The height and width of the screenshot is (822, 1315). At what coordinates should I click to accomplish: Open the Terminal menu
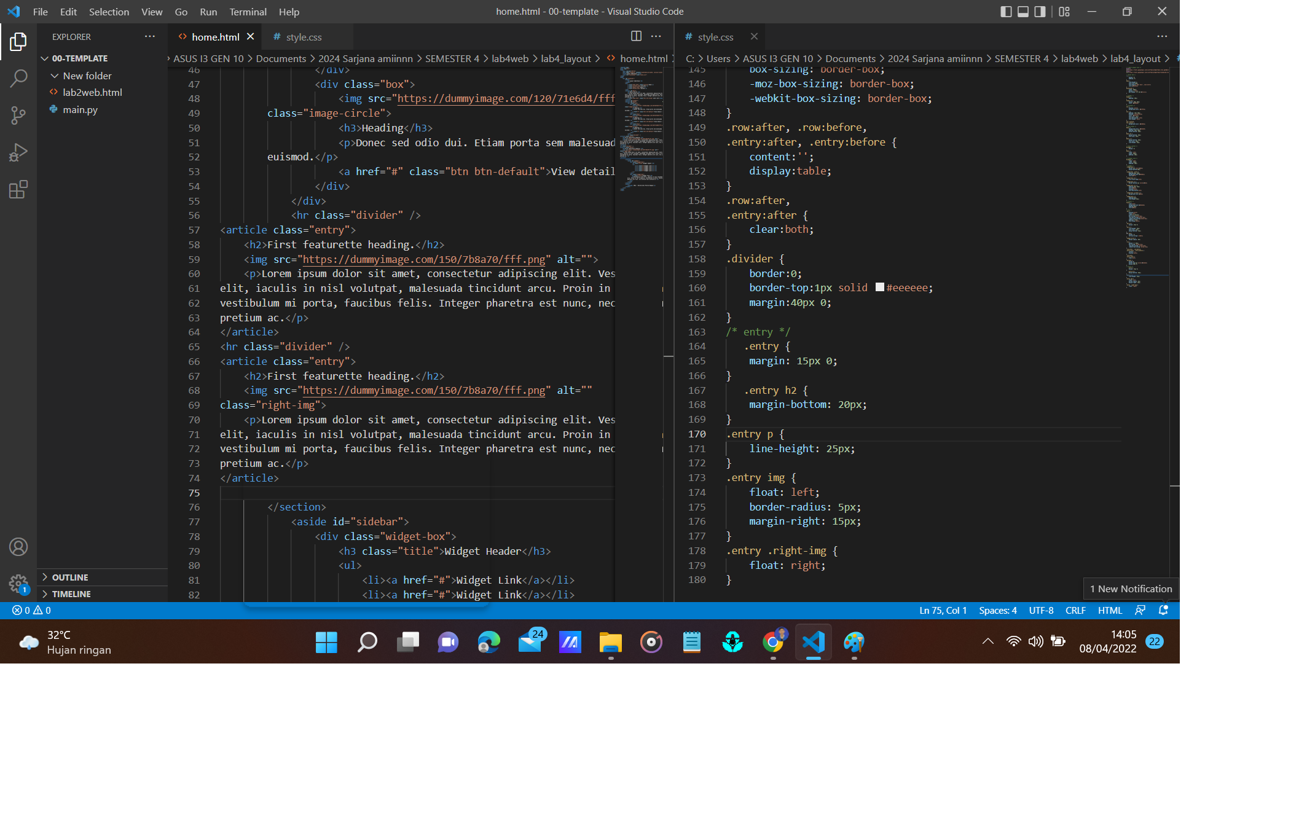coord(248,12)
